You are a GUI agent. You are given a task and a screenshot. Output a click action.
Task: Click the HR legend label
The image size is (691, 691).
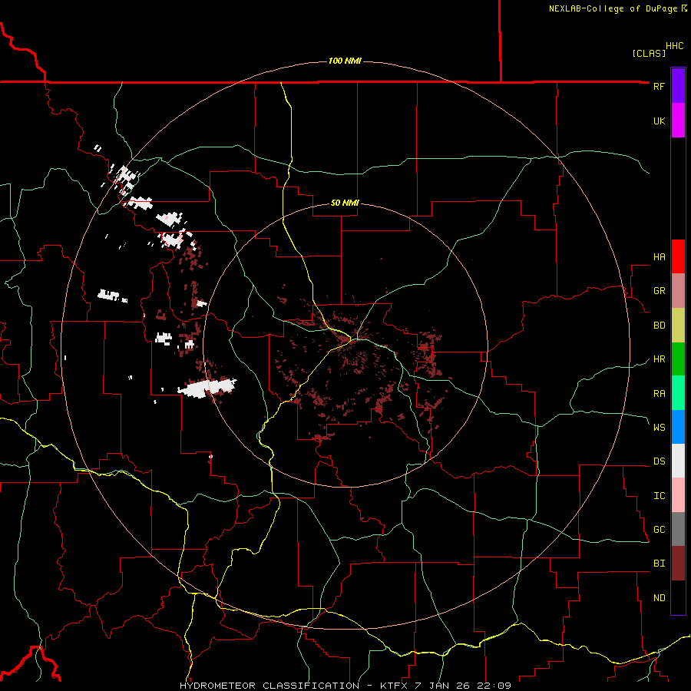[x=659, y=359]
